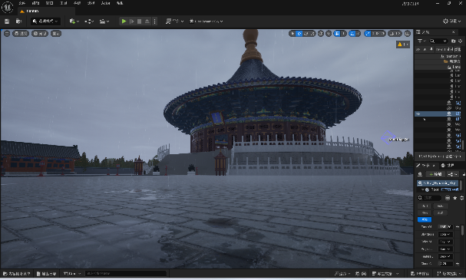Toggle show favorites star in Details
Image resolution: width=466 pixels, height=280 pixels.
pyautogui.click(x=455, y=198)
